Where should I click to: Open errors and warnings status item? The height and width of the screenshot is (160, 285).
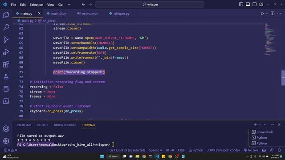[x=11, y=150]
